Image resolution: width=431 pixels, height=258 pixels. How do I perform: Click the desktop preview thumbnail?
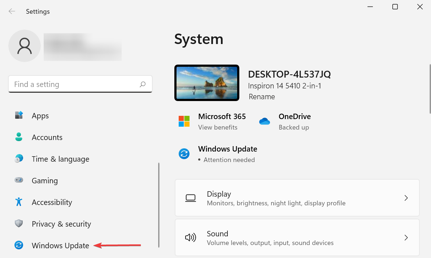pos(206,83)
